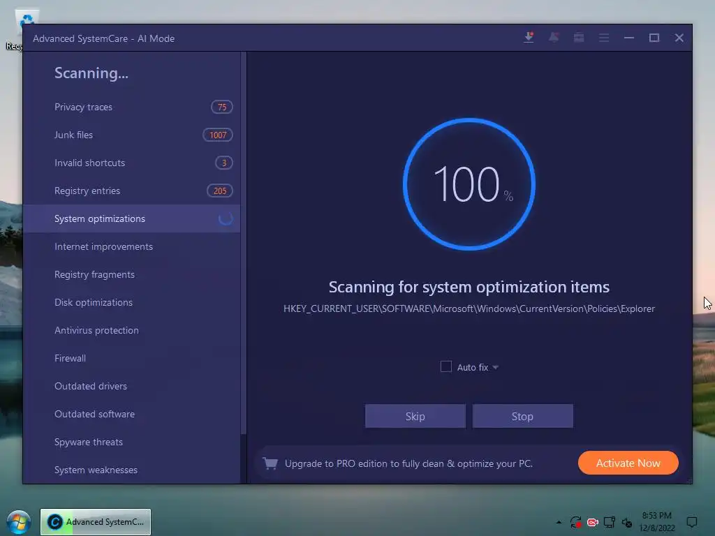The height and width of the screenshot is (536, 715).
Task: Select Firewall item
Action: click(x=131, y=358)
